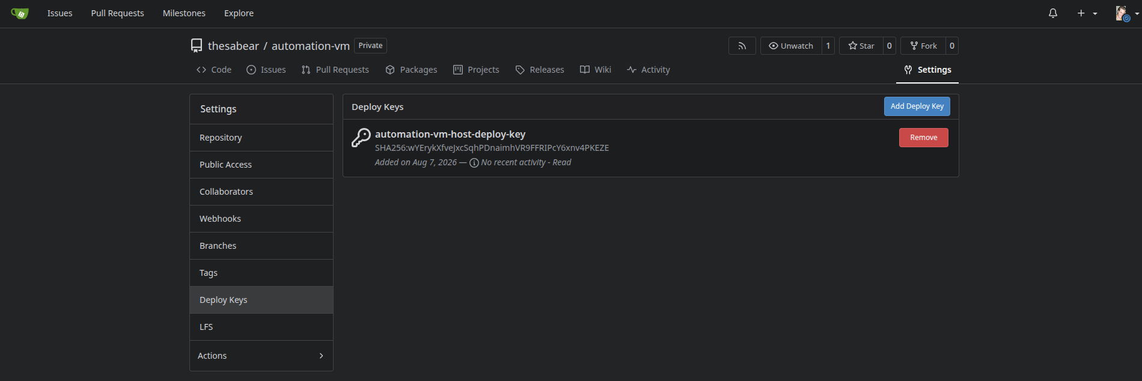Click Unwatch repository button

[791, 46]
